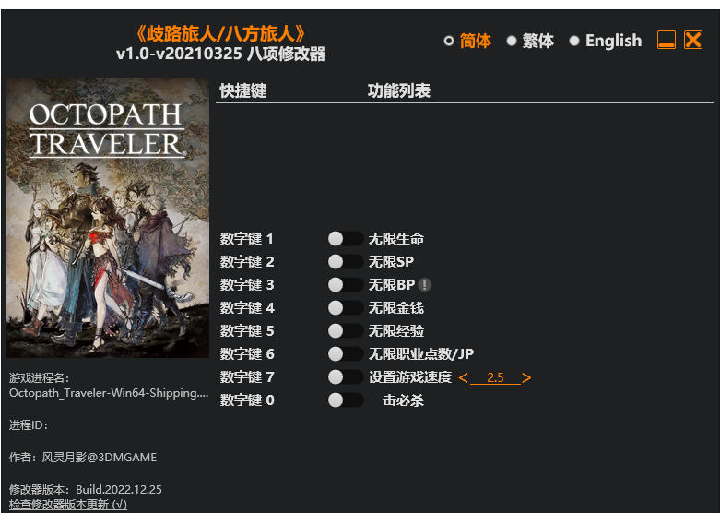The image size is (720, 513).
Task: Select 简体 language radio button
Action: point(449,41)
